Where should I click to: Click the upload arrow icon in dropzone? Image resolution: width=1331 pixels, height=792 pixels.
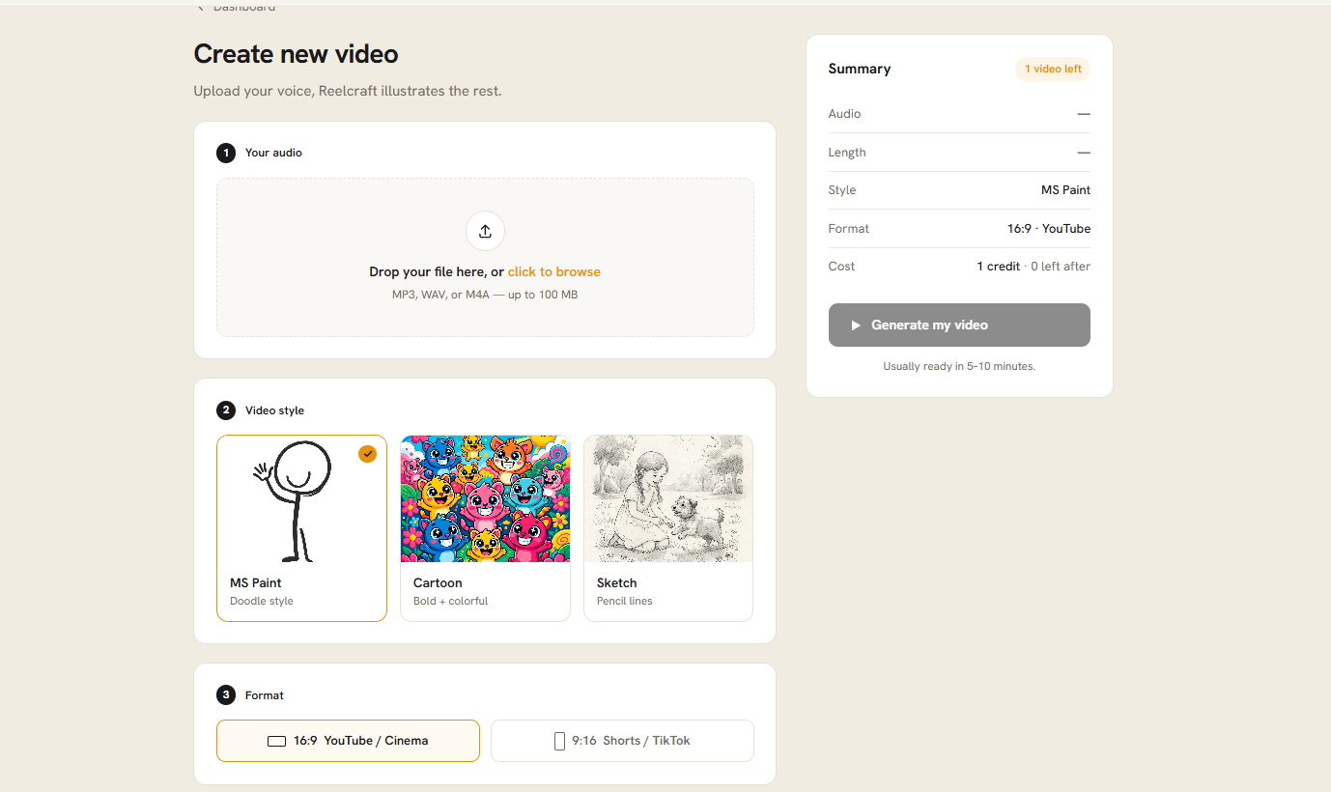coord(485,231)
